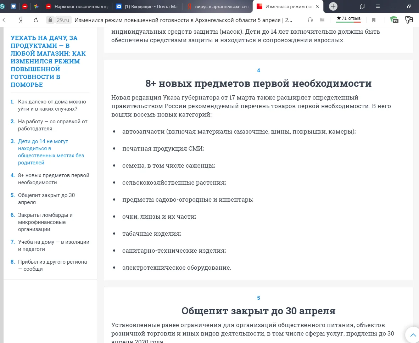
Task: Go to section 7 Учеба на дому
Action: coord(54,246)
